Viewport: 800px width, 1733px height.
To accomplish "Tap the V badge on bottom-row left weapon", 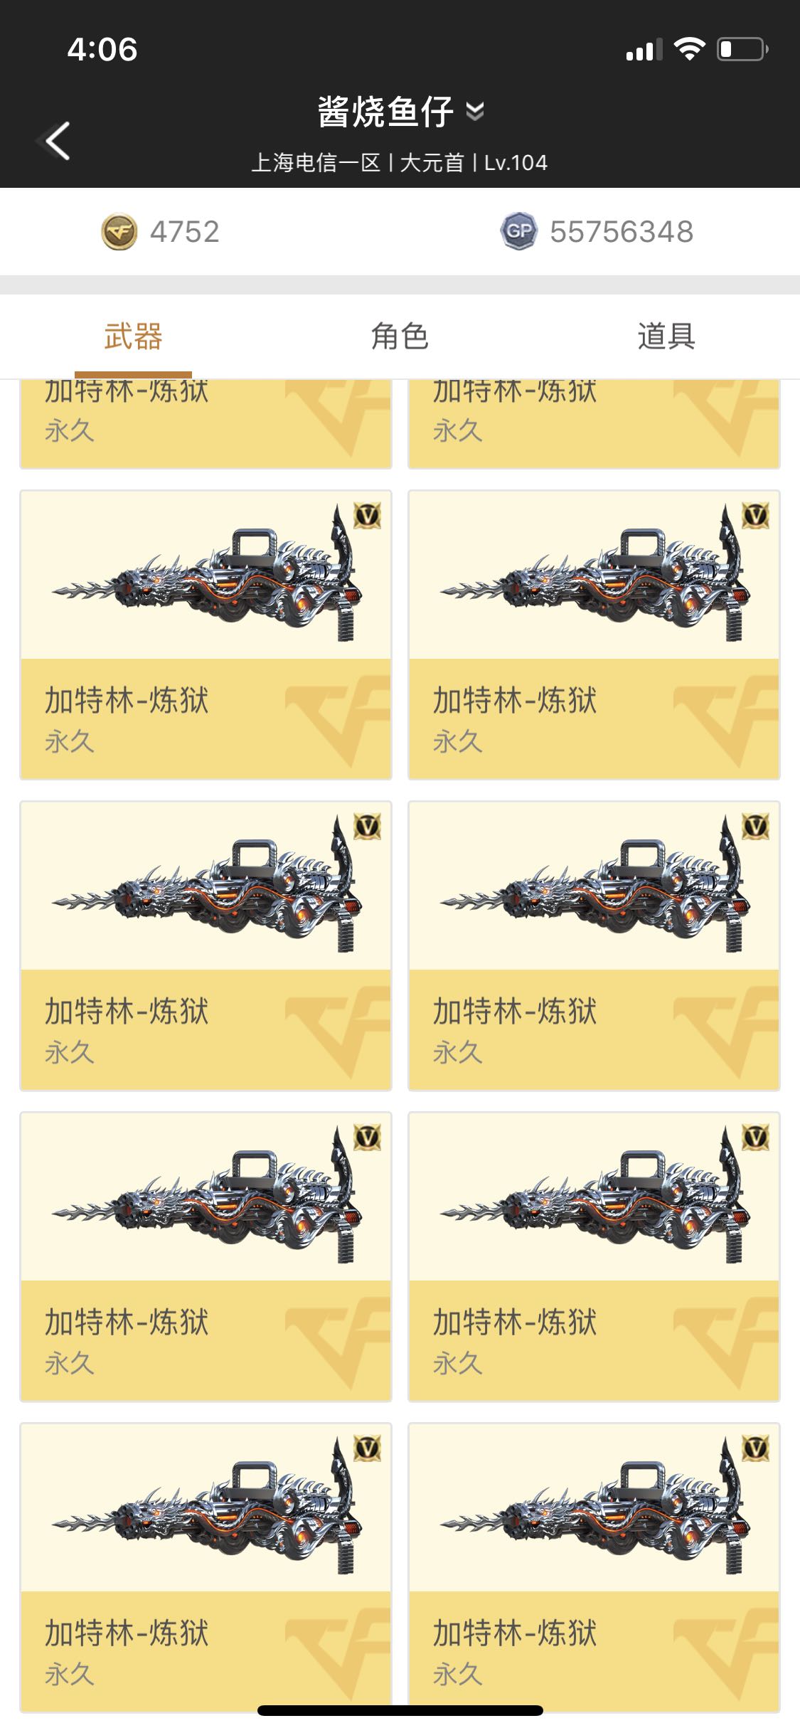I will [x=368, y=1448].
